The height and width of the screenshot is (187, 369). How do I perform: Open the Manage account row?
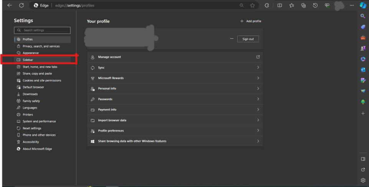175,57
